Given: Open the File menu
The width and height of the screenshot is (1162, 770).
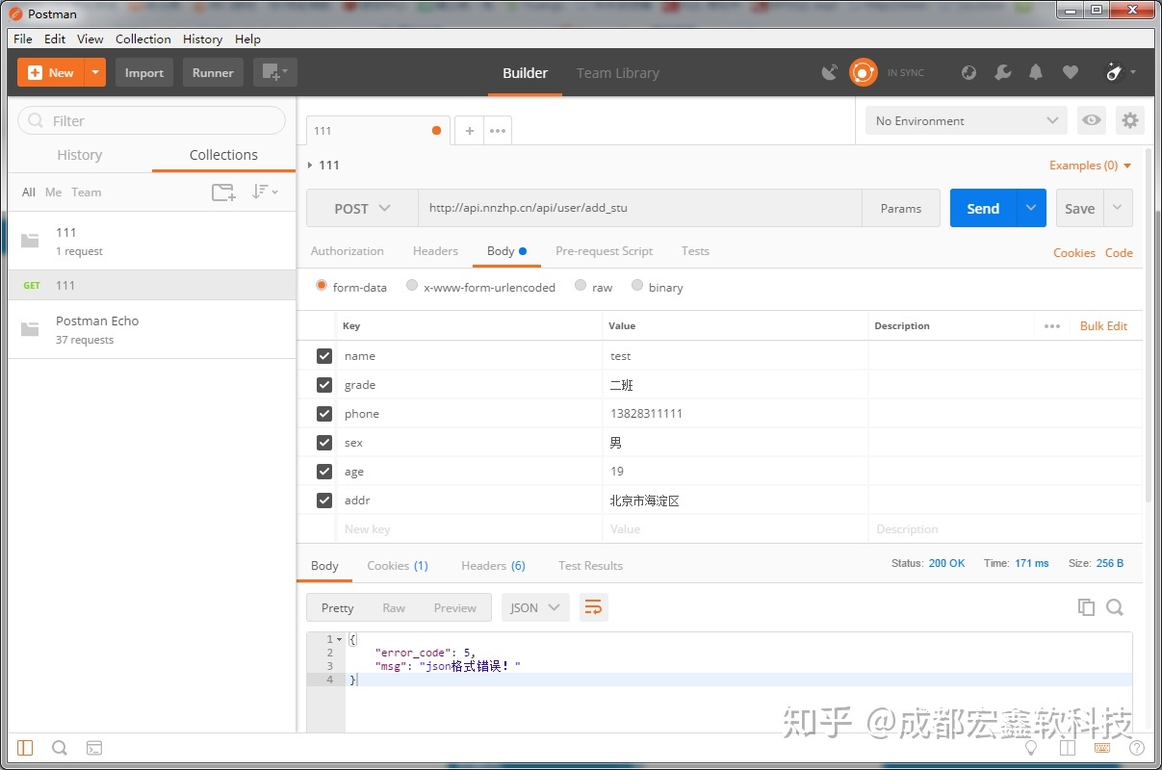Looking at the screenshot, I should pyautogui.click(x=23, y=39).
